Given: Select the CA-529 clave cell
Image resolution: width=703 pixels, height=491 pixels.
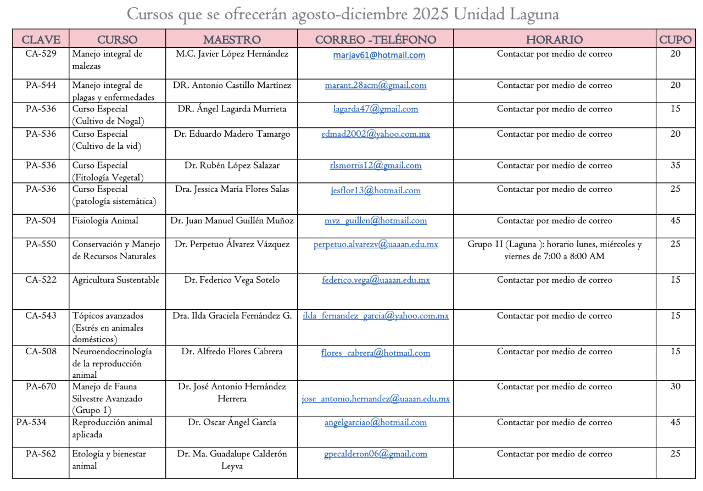Looking at the screenshot, I should (x=40, y=55).
